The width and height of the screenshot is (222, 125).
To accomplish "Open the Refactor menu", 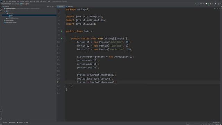I will click(x=27, y=1).
